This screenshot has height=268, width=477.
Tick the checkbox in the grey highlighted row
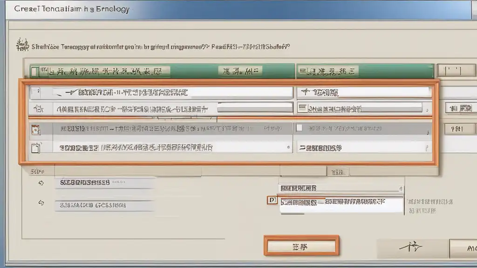300,128
